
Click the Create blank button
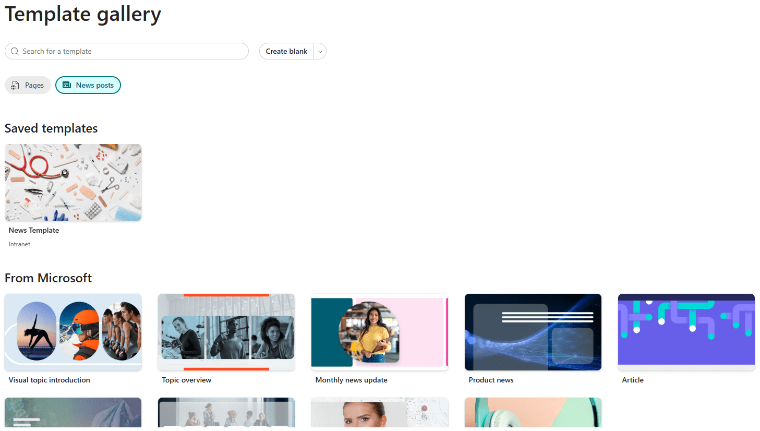click(286, 51)
